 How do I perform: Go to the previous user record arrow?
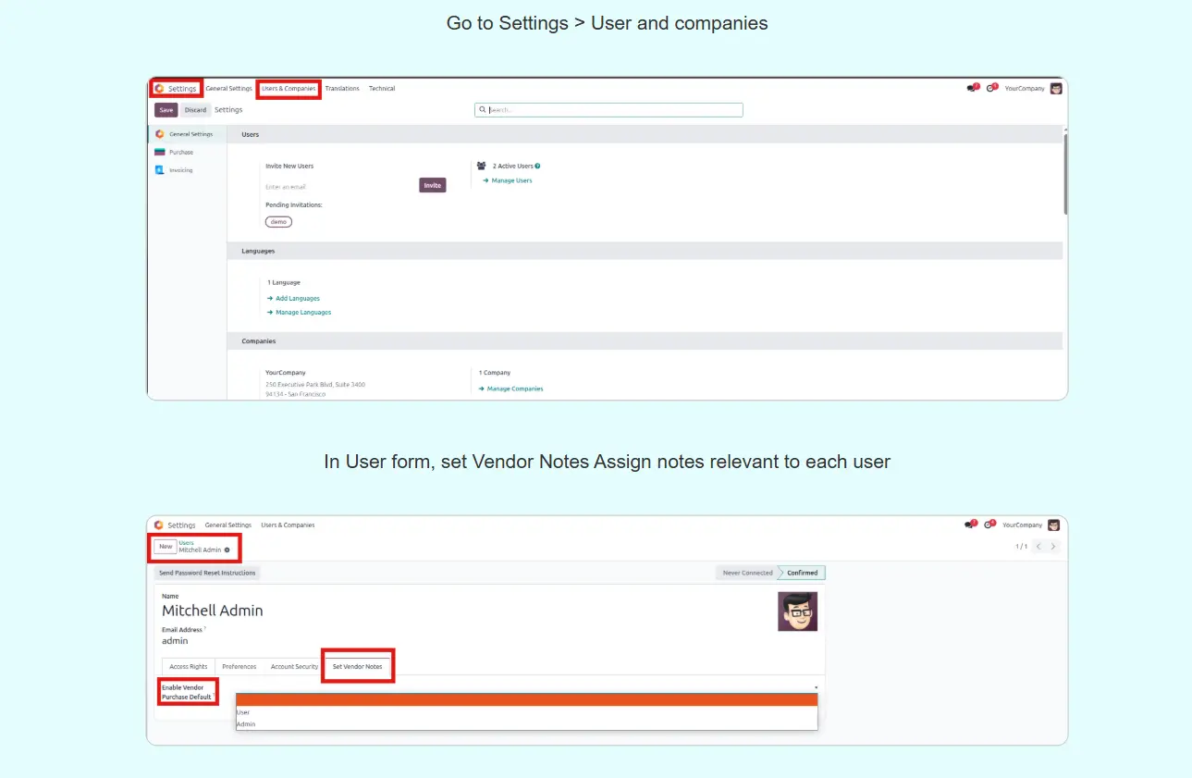coord(1038,547)
